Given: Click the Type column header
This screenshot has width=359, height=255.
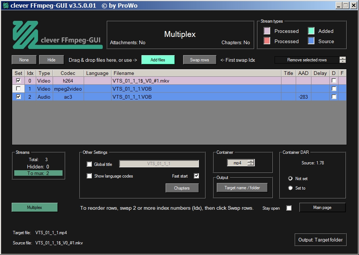Looking at the screenshot, I should [44, 73].
